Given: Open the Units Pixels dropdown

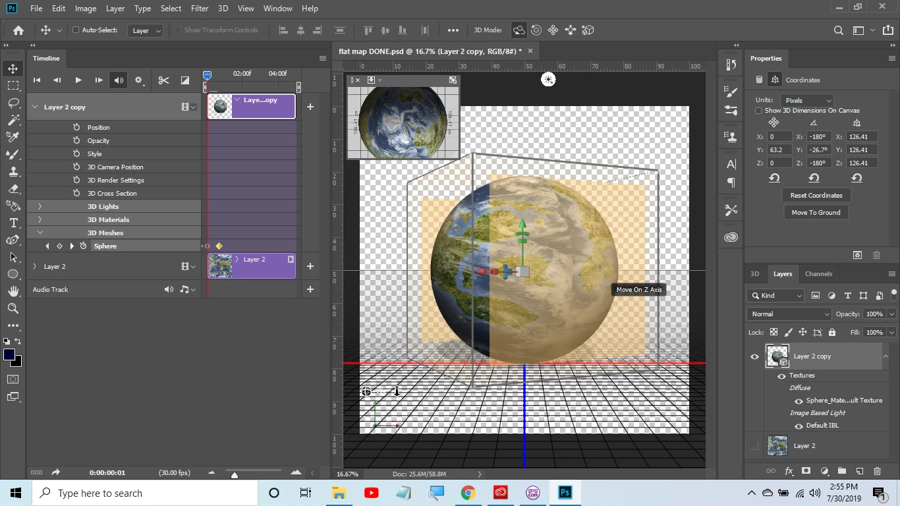Looking at the screenshot, I should (807, 100).
